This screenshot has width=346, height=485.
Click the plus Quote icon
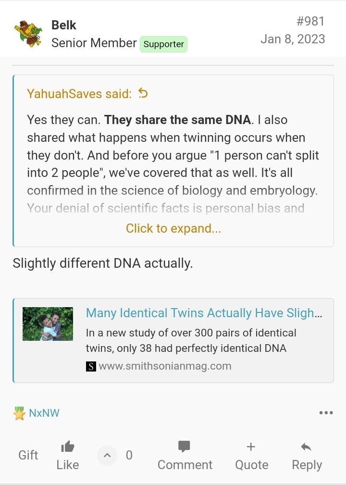coord(251,447)
